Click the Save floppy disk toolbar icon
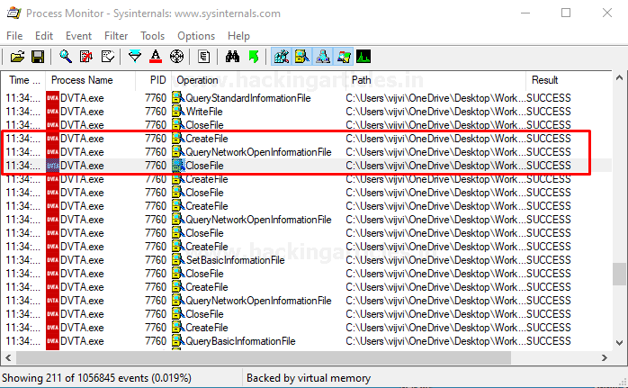 (38, 57)
